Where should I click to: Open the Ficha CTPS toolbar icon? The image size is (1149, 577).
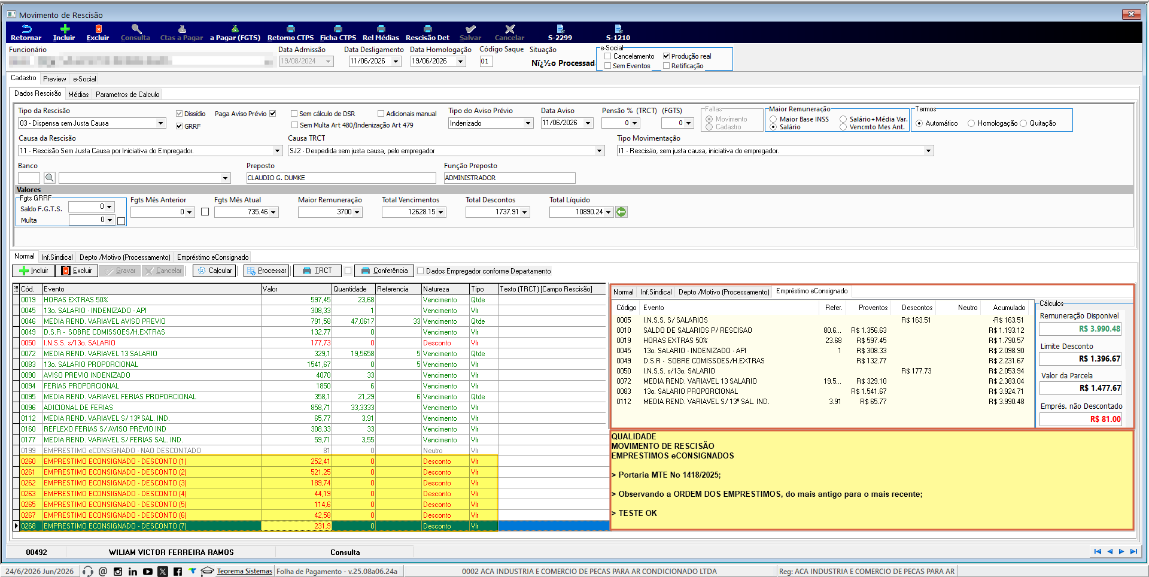pos(338,32)
